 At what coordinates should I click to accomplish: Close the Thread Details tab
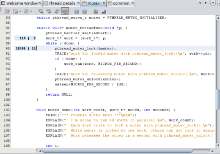click(78, 3)
